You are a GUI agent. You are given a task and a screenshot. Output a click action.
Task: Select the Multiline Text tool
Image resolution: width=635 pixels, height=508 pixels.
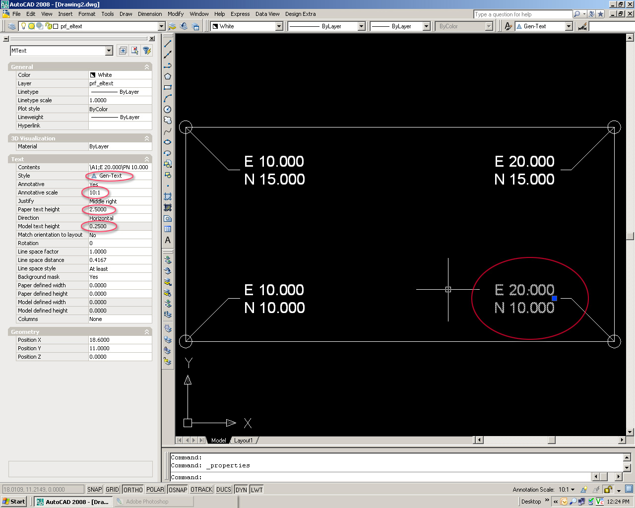[167, 240]
